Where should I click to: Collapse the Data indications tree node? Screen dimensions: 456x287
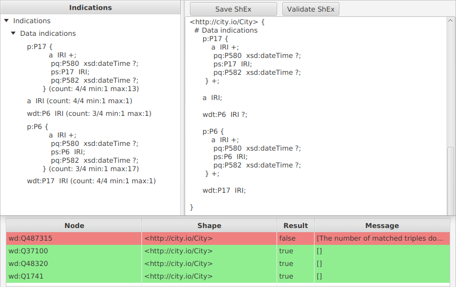[13, 34]
